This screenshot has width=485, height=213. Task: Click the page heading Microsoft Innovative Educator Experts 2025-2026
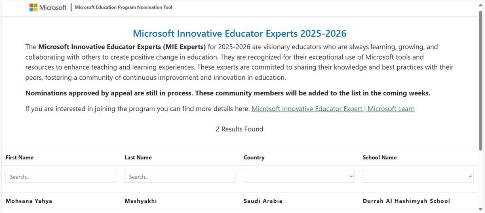pyautogui.click(x=240, y=33)
